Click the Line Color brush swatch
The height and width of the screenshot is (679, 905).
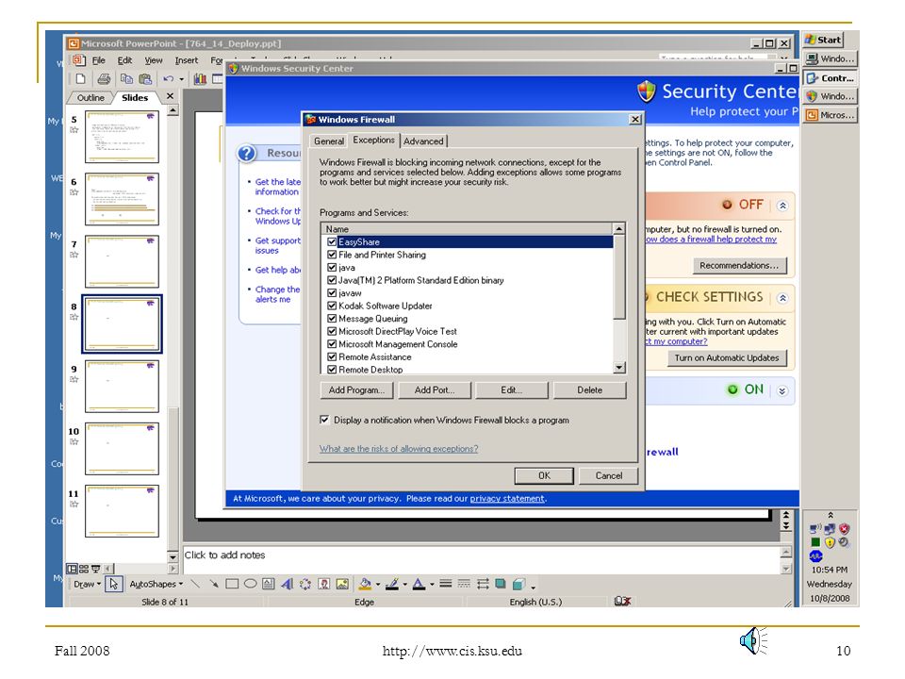pos(392,584)
